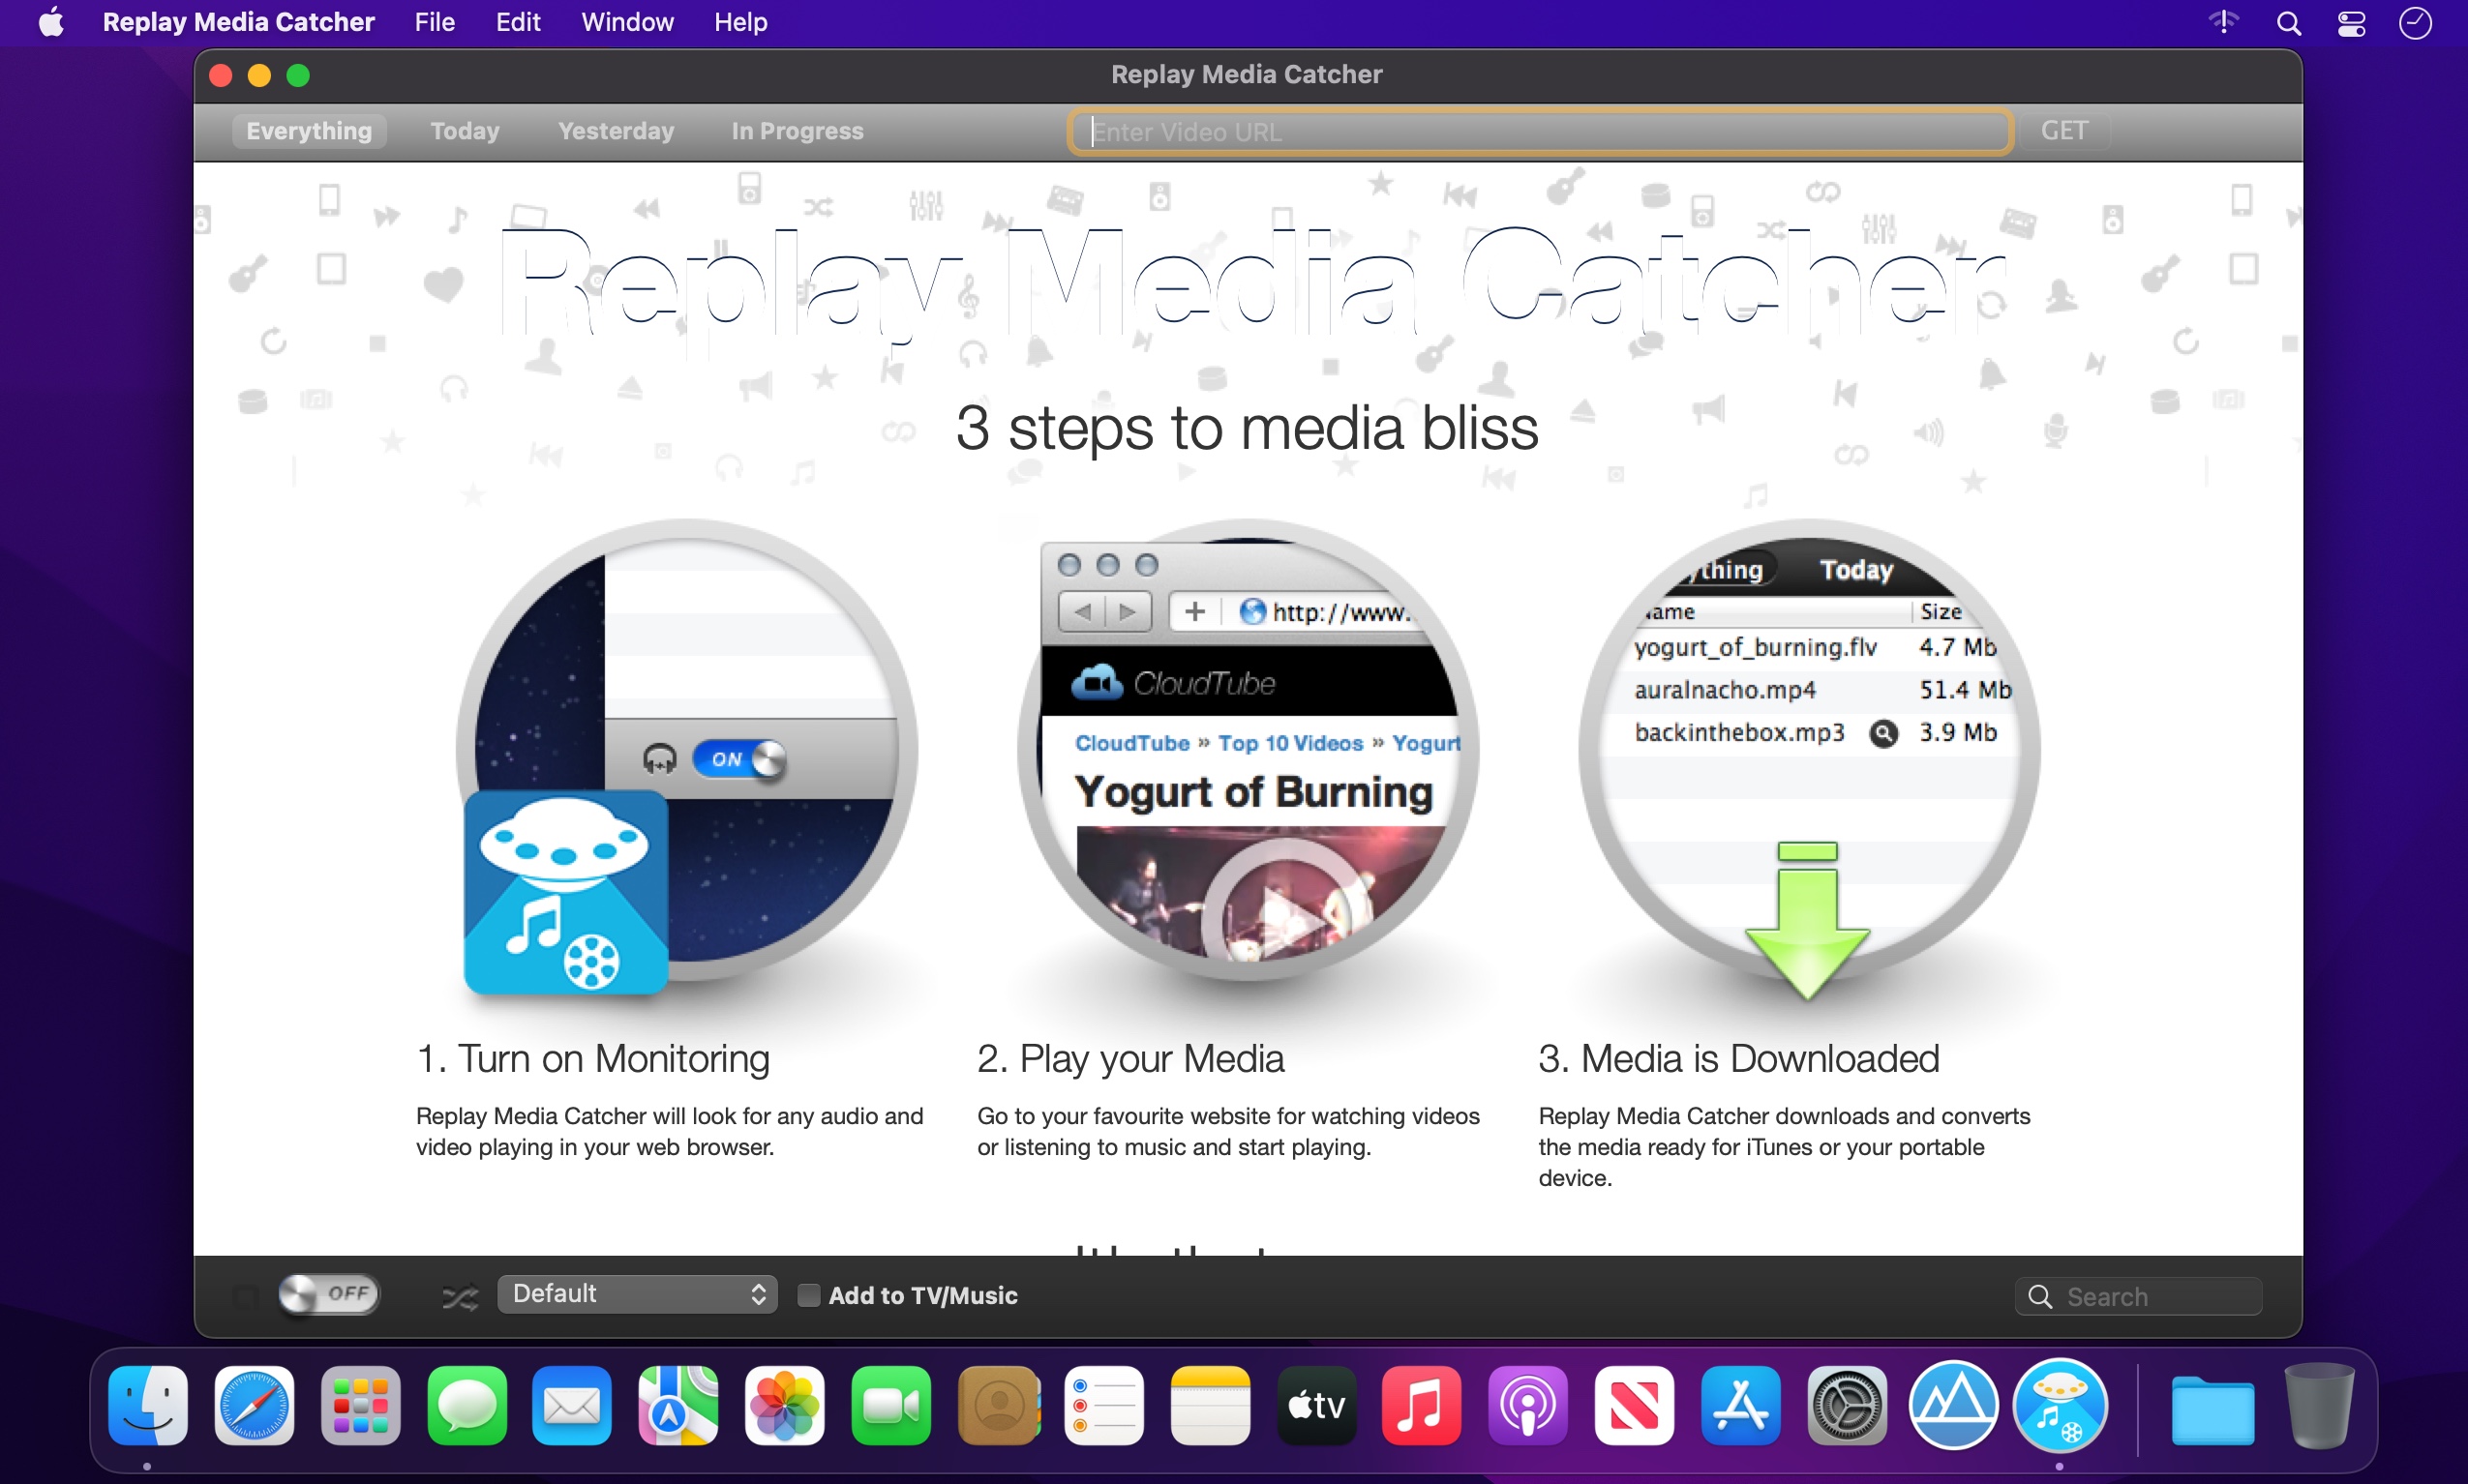Click the '3 steps to media bliss' heading
2468x1484 pixels.
click(1247, 428)
